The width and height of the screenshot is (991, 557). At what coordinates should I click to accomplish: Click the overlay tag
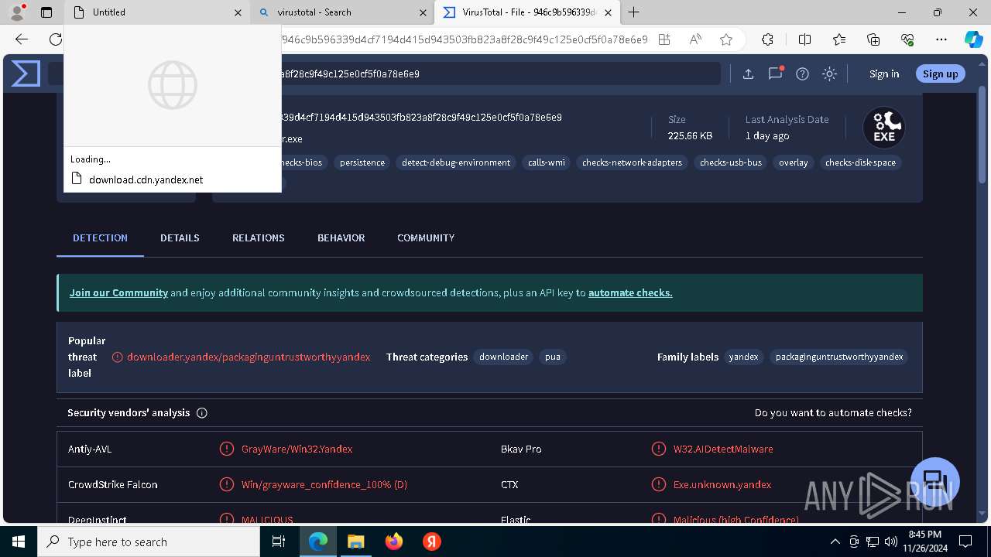[794, 162]
